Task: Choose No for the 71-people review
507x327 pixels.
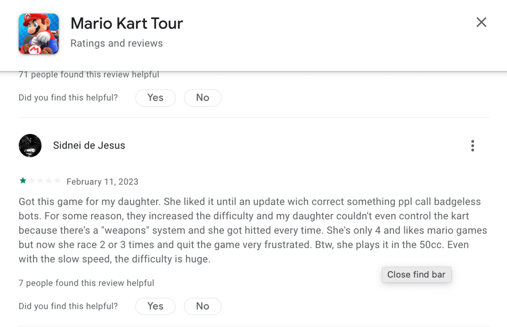Action: click(x=203, y=98)
